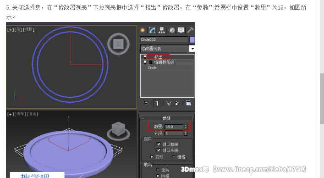
Task: Click Configure Modifier Sets icon
Action: point(188,103)
